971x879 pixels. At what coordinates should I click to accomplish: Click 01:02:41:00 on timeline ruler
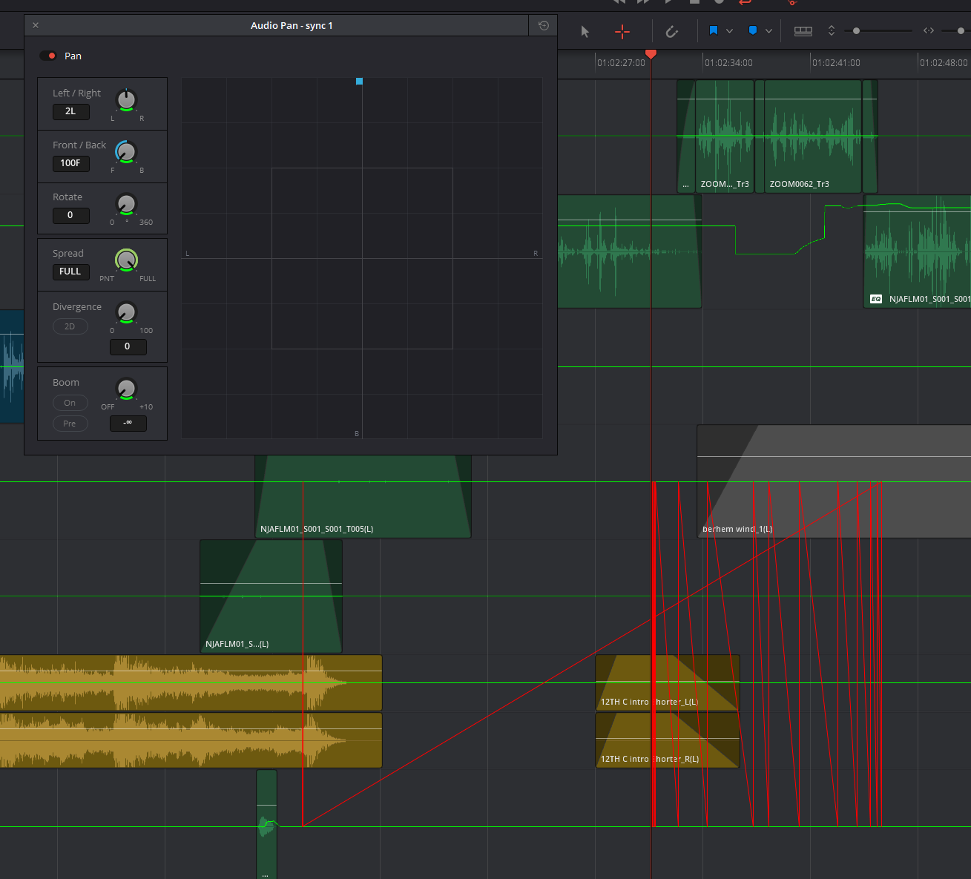click(x=836, y=63)
